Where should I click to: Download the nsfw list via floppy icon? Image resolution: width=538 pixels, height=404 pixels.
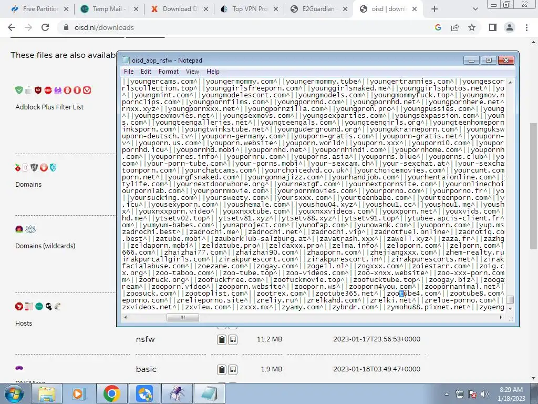233,340
